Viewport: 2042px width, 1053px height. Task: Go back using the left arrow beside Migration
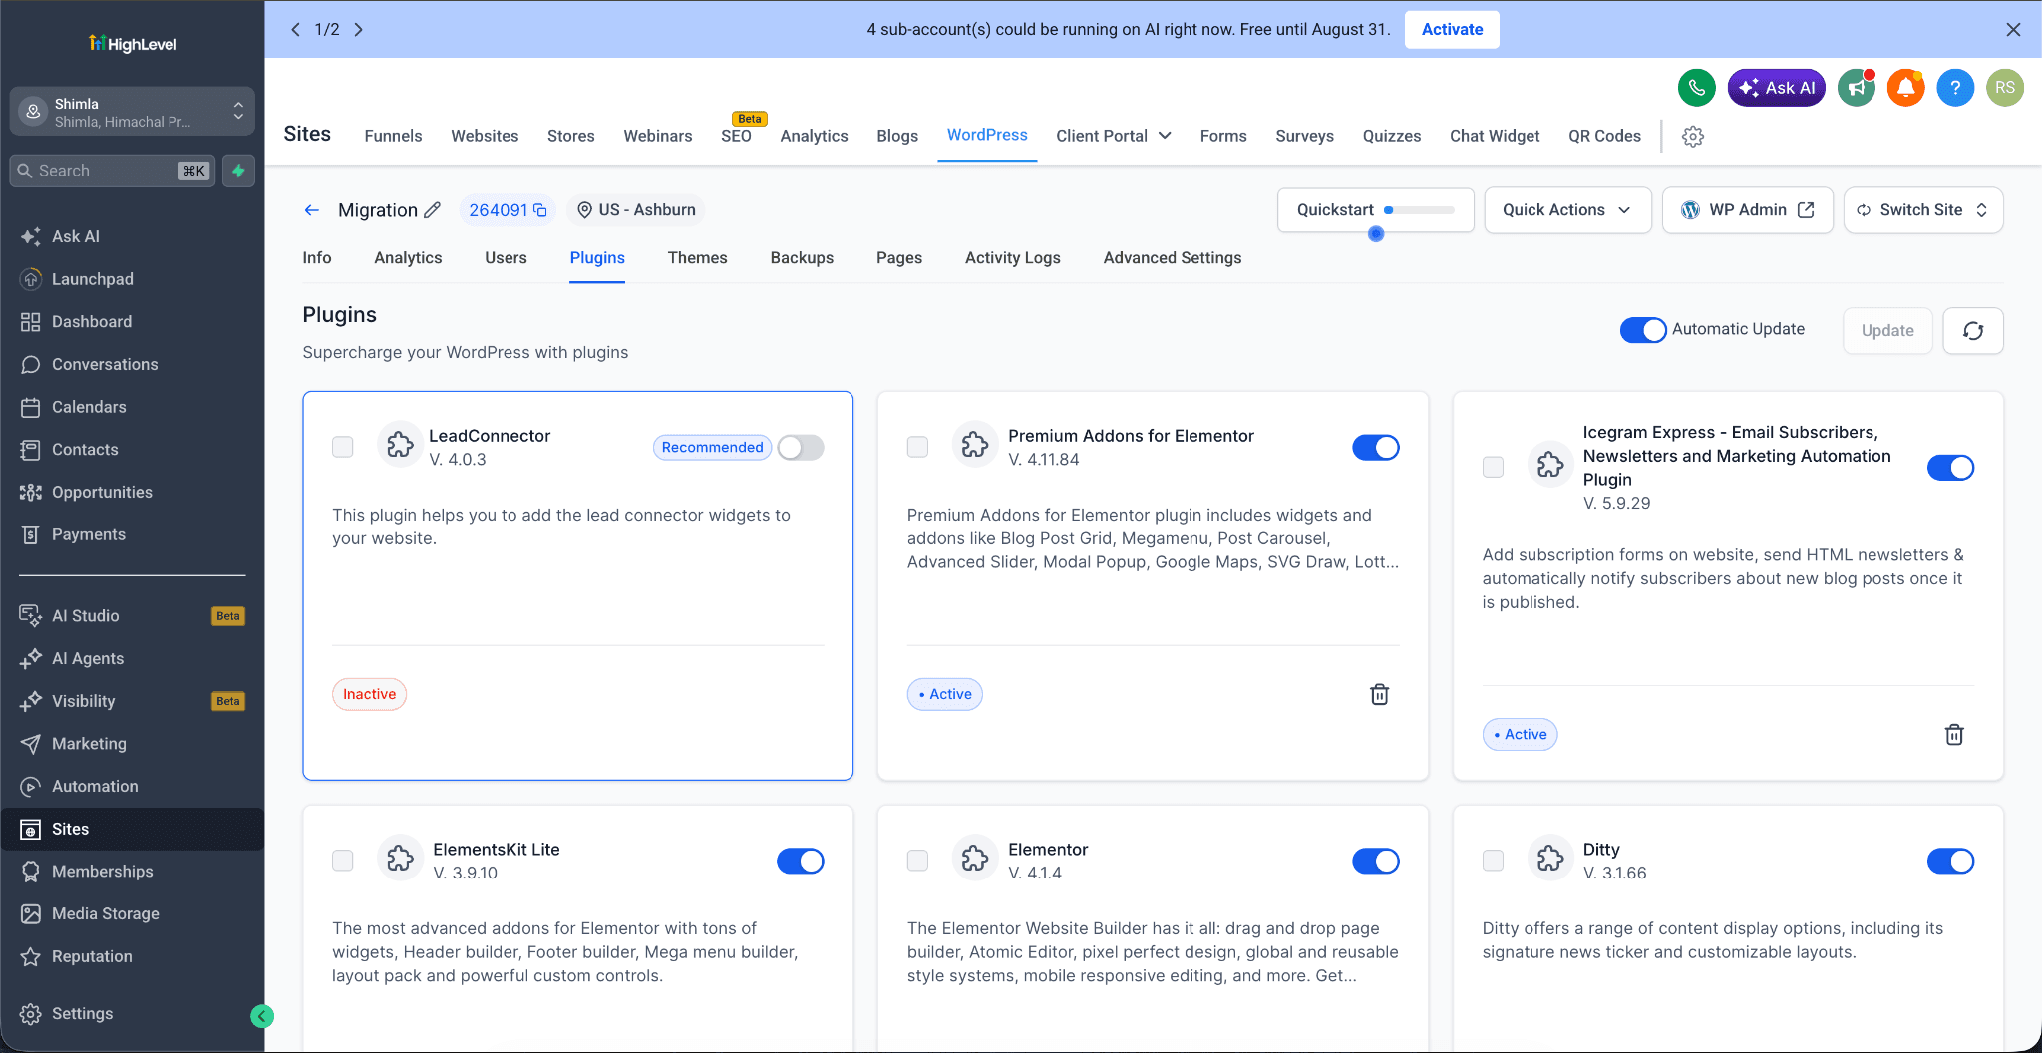coord(312,210)
